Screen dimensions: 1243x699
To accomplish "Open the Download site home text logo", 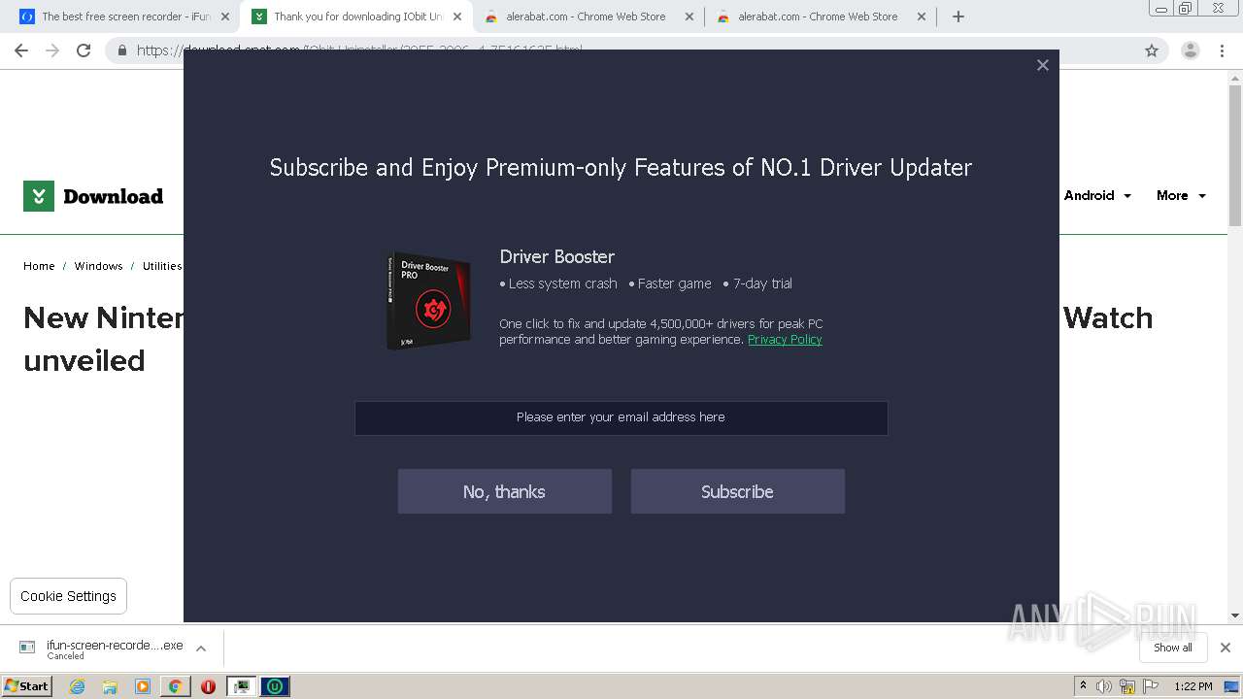I will click(x=113, y=196).
